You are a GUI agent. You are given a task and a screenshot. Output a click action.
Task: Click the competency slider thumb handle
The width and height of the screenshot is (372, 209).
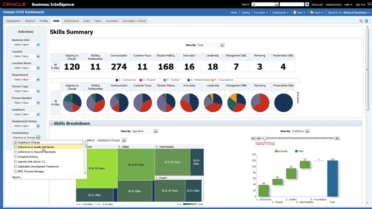(x=265, y=138)
